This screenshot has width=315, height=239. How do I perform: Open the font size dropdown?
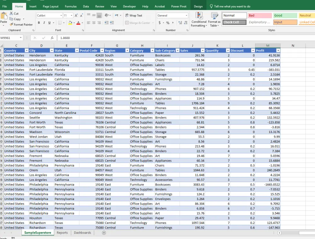pos(72,15)
